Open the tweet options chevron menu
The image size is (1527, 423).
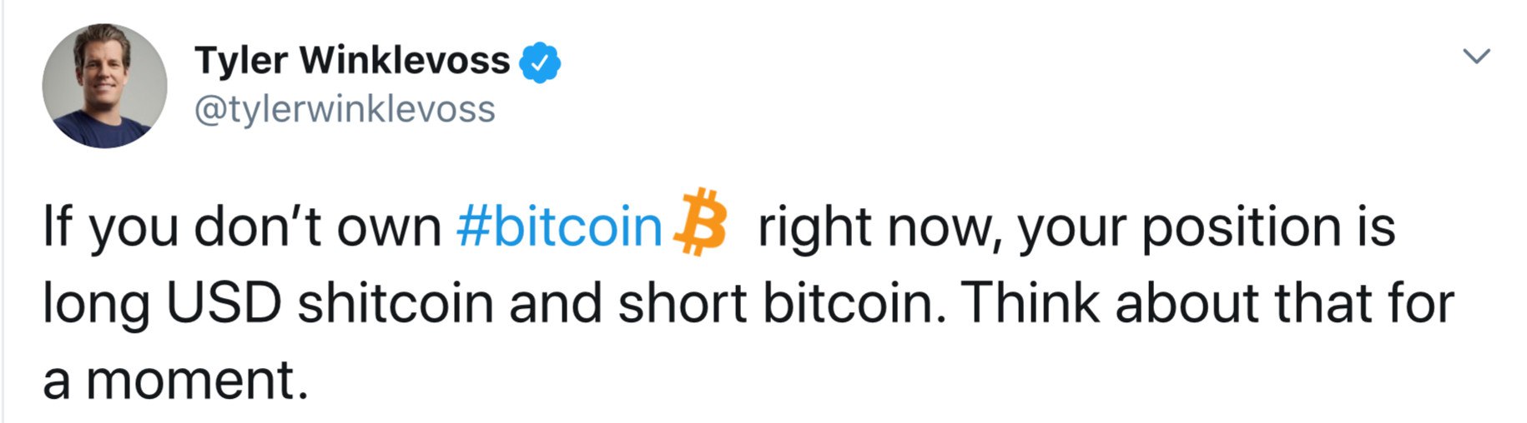pyautogui.click(x=1476, y=57)
